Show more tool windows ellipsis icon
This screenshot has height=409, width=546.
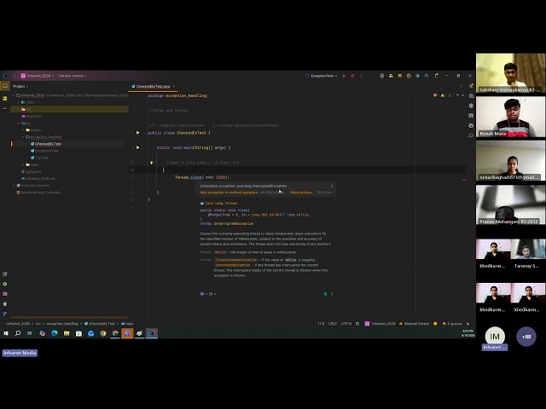(x=5, y=108)
